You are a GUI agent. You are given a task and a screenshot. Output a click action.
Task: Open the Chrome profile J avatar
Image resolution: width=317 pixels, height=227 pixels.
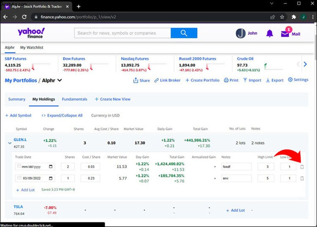click(x=303, y=17)
